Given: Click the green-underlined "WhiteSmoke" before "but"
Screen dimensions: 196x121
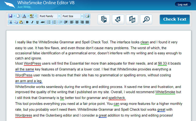Looking at the screenshot, I should pos(165,92).
